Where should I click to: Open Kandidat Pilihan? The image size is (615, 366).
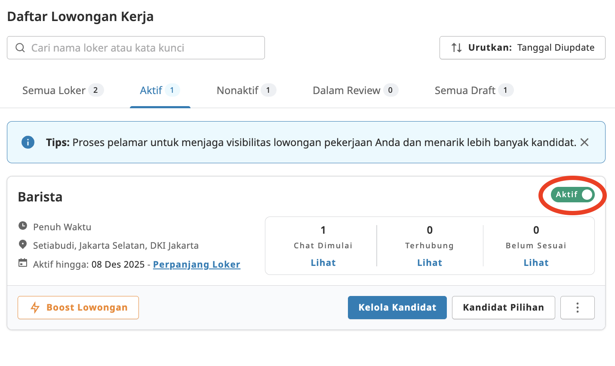503,307
